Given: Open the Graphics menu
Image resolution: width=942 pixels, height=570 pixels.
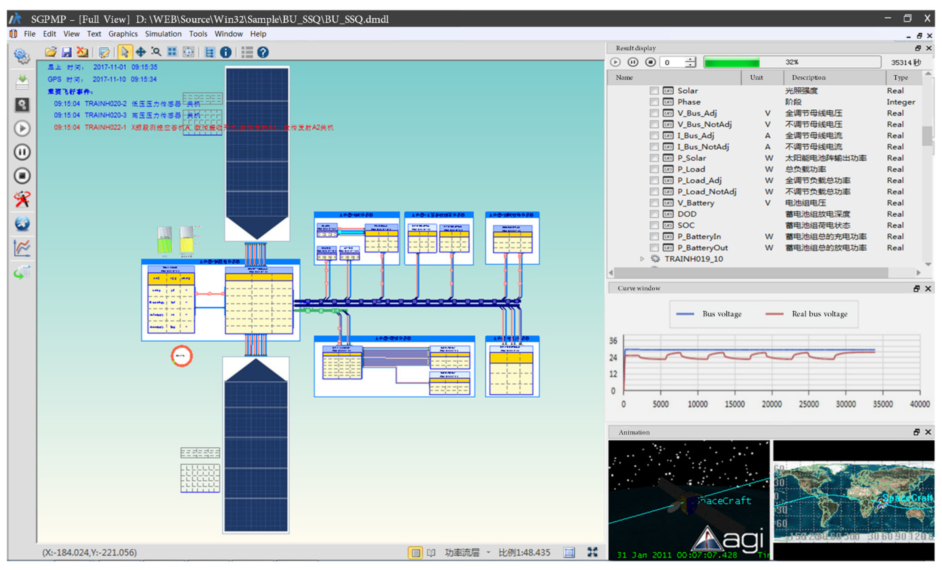Looking at the screenshot, I should [123, 34].
